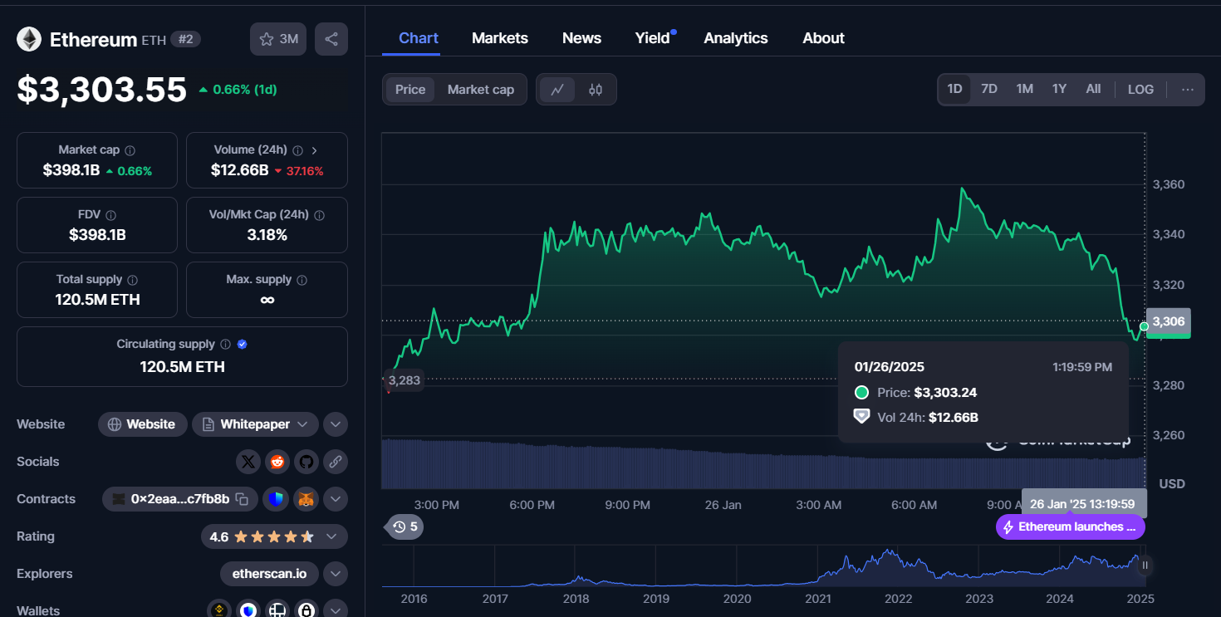Click the Ethereum launches event tag

tap(1071, 526)
